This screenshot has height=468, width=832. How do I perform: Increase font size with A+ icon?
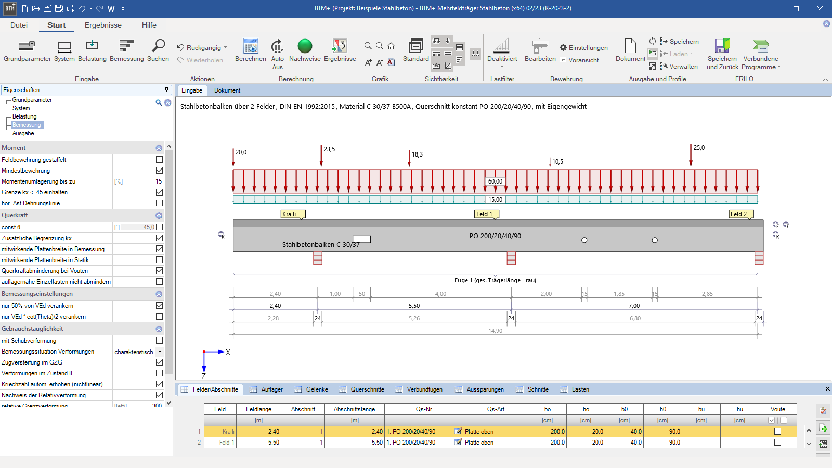[x=368, y=62]
